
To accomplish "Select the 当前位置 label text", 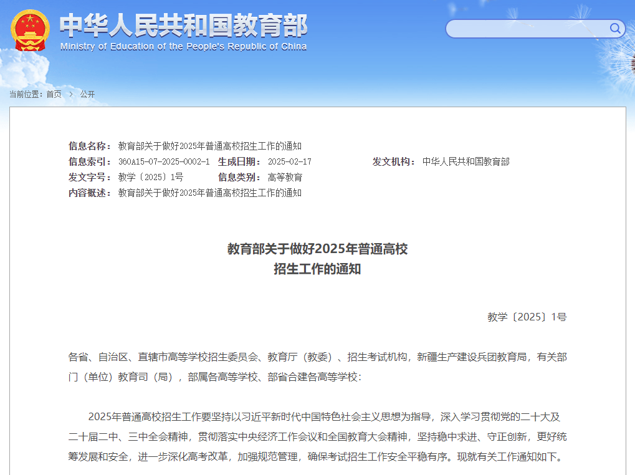I will click(26, 94).
